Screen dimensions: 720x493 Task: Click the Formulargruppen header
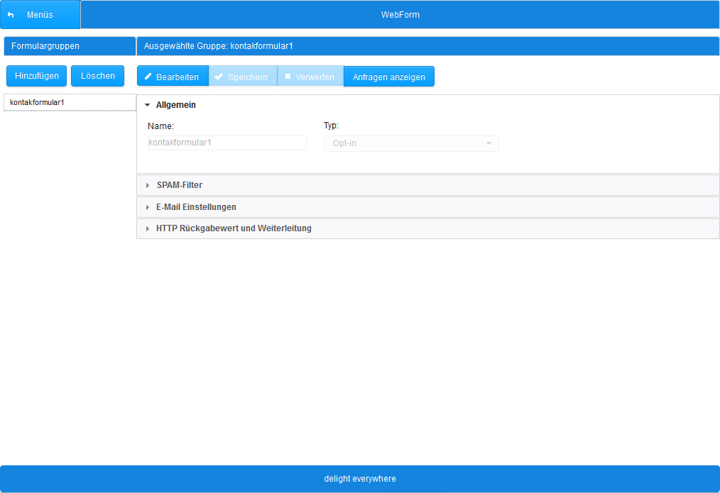pyautogui.click(x=69, y=45)
